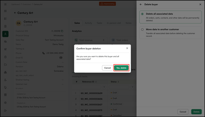Open Reference ID column filter icon
205x117 pixels.
click(104, 87)
